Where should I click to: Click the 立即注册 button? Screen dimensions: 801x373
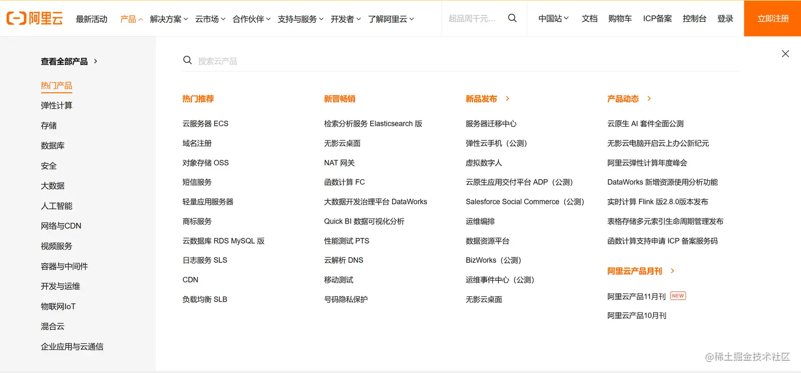[x=772, y=19]
